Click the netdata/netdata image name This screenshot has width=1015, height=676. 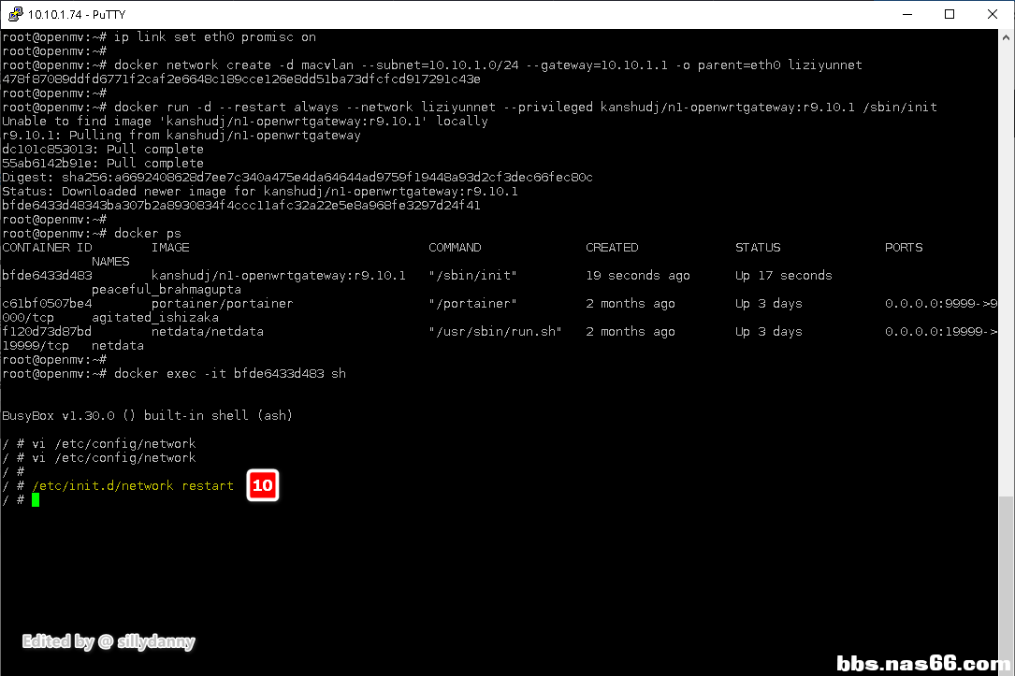pos(207,332)
